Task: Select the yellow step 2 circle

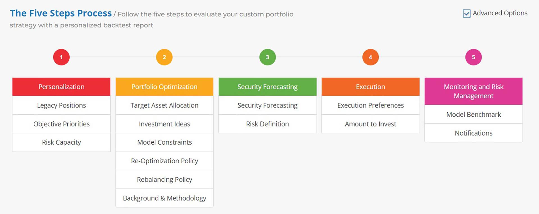Action: pyautogui.click(x=164, y=57)
